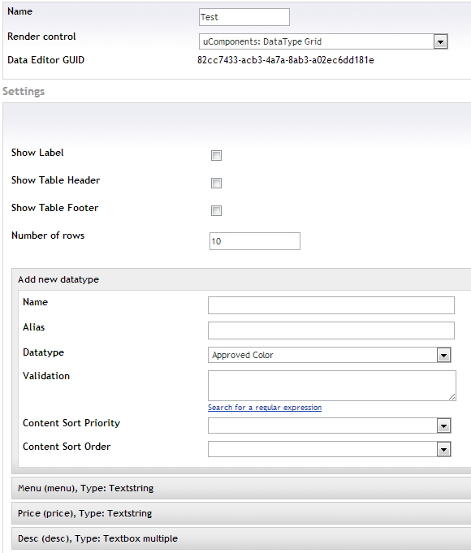Image resolution: width=471 pixels, height=553 pixels.
Task: Click the Alias text field
Action: pyautogui.click(x=331, y=331)
